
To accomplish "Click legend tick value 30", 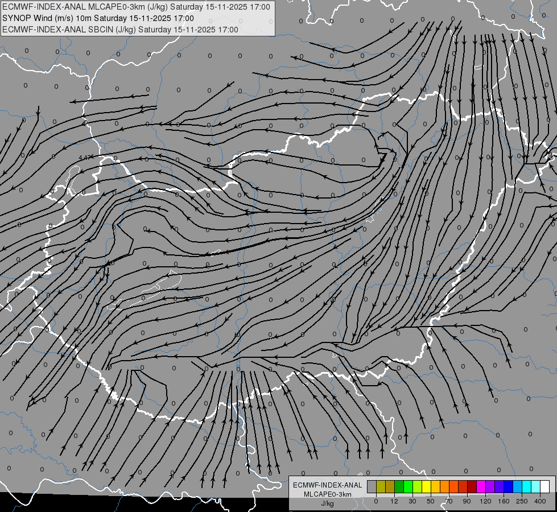I will [412, 501].
